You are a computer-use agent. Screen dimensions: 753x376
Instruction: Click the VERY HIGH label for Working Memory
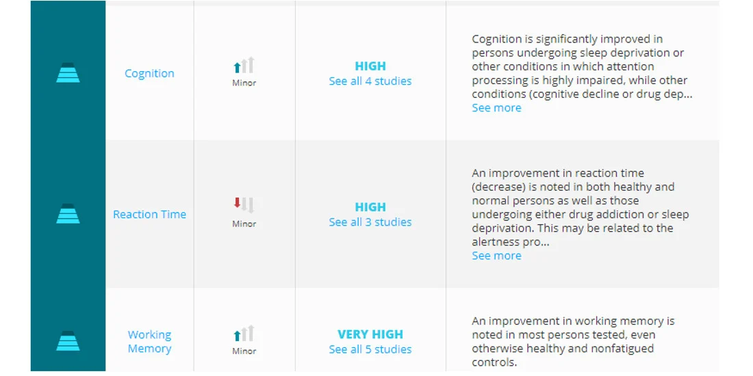click(x=370, y=334)
